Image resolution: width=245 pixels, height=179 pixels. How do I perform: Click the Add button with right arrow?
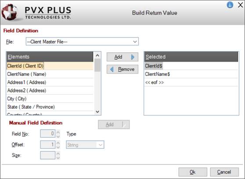122,57
